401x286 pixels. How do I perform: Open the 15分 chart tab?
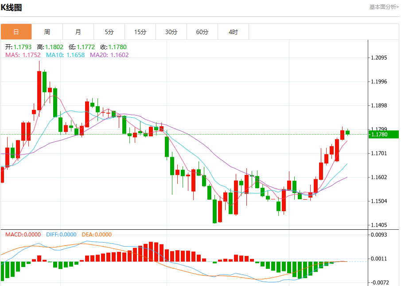[140, 32]
